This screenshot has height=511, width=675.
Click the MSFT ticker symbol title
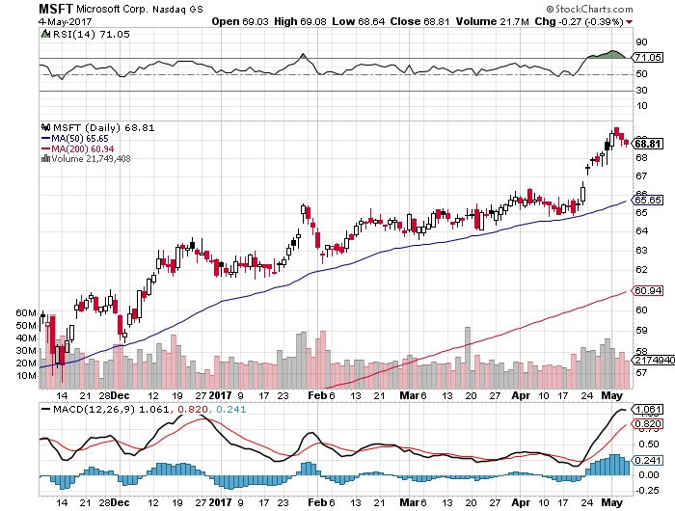coord(56,9)
